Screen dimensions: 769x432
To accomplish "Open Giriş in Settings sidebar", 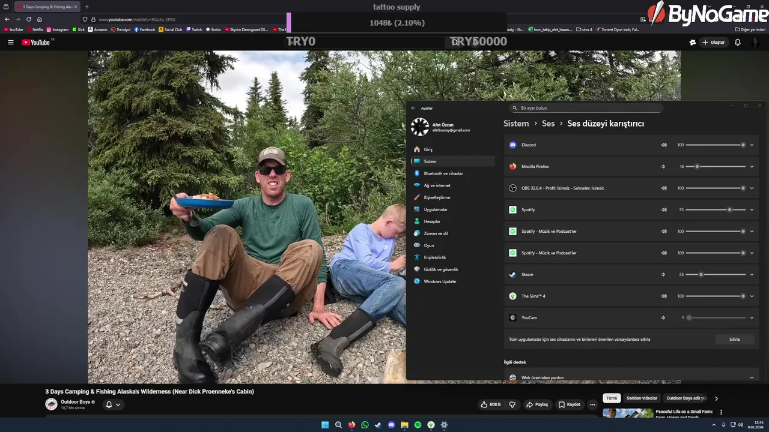I will [x=453, y=149].
